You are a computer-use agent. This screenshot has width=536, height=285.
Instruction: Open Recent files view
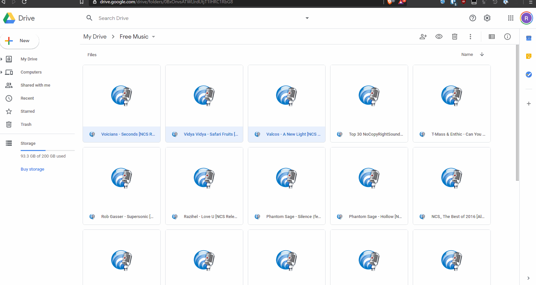(x=27, y=98)
